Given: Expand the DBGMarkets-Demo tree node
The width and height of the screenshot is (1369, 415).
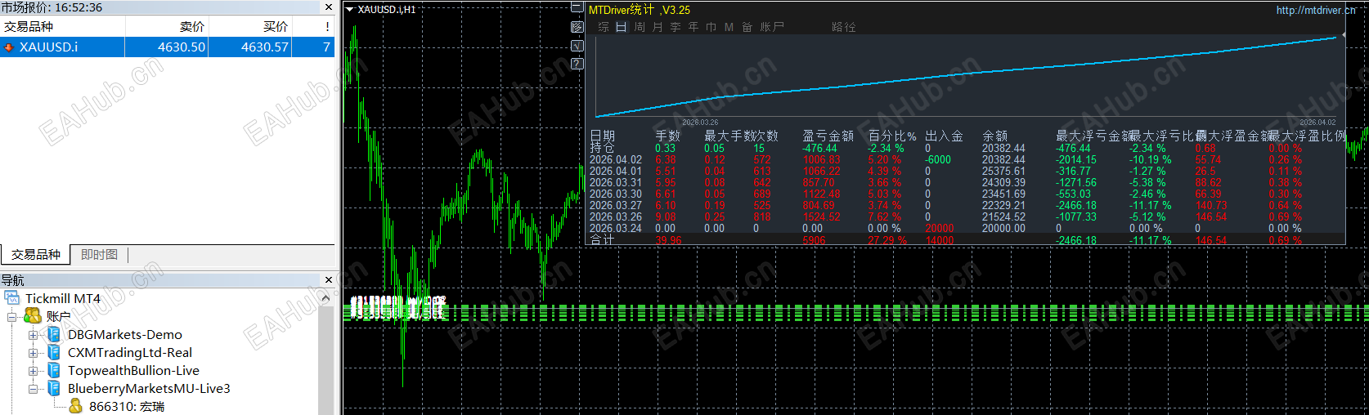Looking at the screenshot, I should point(33,335).
